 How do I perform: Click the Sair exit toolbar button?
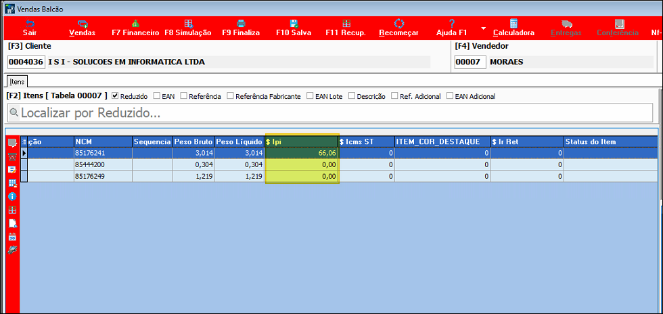30,28
